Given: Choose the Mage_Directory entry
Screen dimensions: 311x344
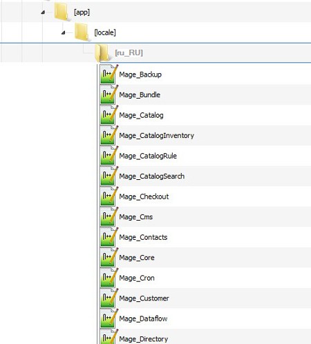Looking at the screenshot, I should [x=144, y=339].
